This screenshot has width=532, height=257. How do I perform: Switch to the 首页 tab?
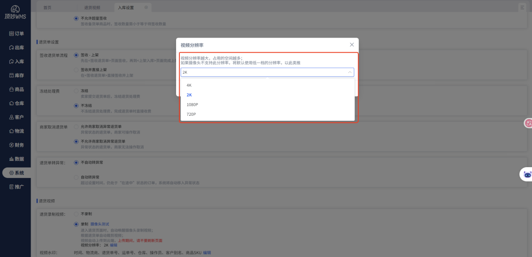pos(47,8)
